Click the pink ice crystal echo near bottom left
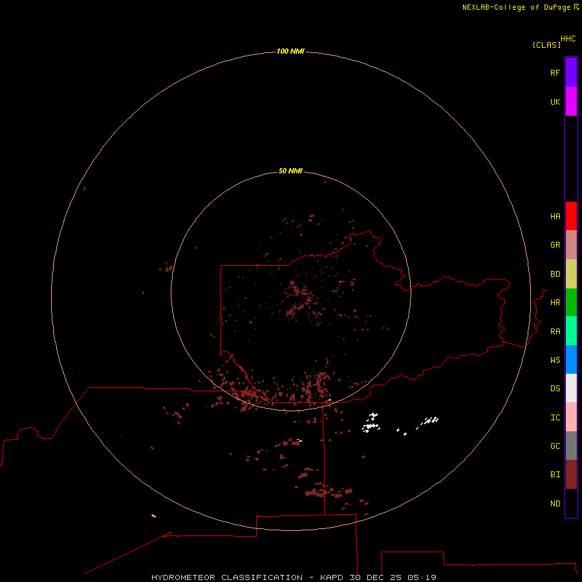The height and width of the screenshot is (582, 582). coord(153,515)
